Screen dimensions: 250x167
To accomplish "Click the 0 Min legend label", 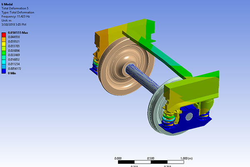I will pos(12,73).
